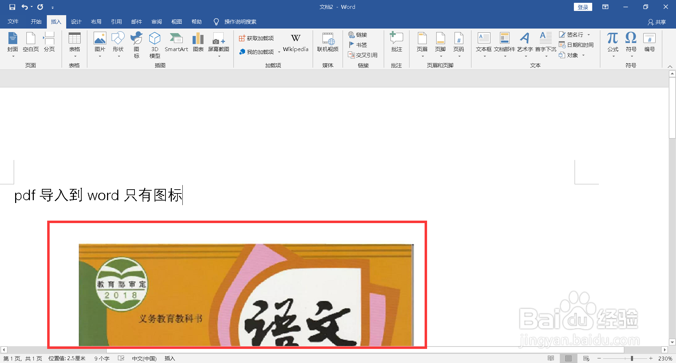
Task: Redo or repeat the last action
Action: [40, 7]
